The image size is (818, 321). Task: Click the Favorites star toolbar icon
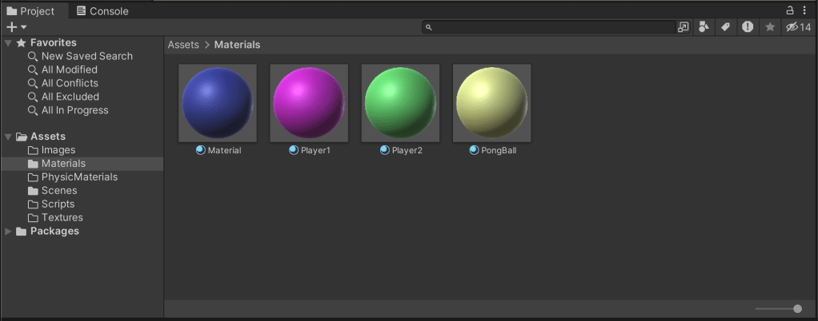(769, 27)
